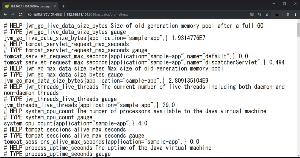
Task: Click the black extension icon in toolbar
Action: (x=277, y=14)
